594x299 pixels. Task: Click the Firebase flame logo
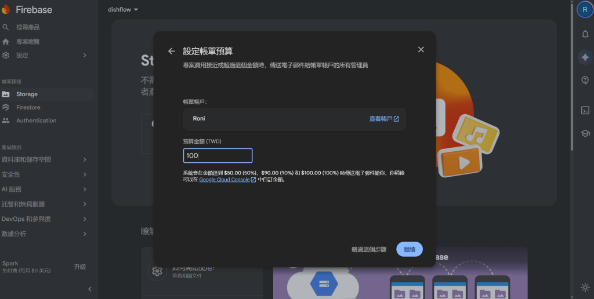[6, 9]
